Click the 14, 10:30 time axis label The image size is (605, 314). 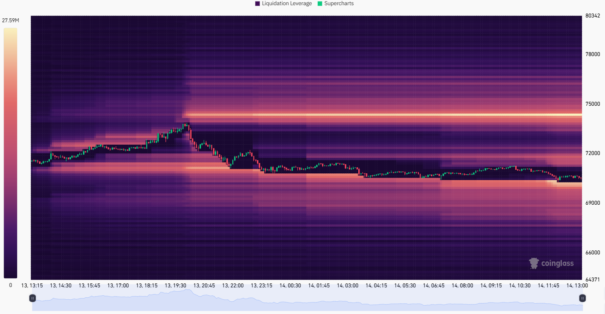click(x=520, y=286)
